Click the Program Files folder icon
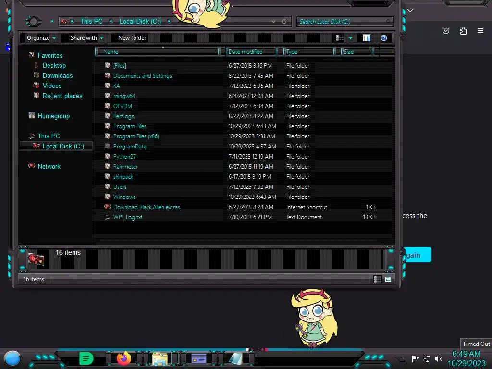 pos(108,126)
